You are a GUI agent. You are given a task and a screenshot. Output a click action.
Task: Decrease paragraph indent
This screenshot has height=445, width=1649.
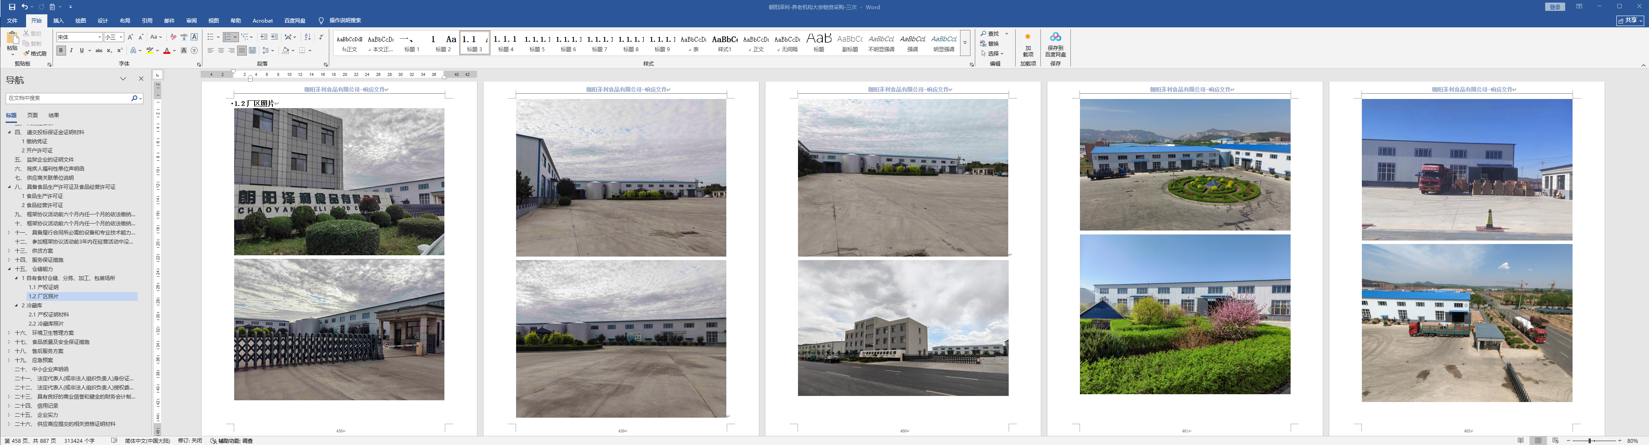(x=264, y=37)
